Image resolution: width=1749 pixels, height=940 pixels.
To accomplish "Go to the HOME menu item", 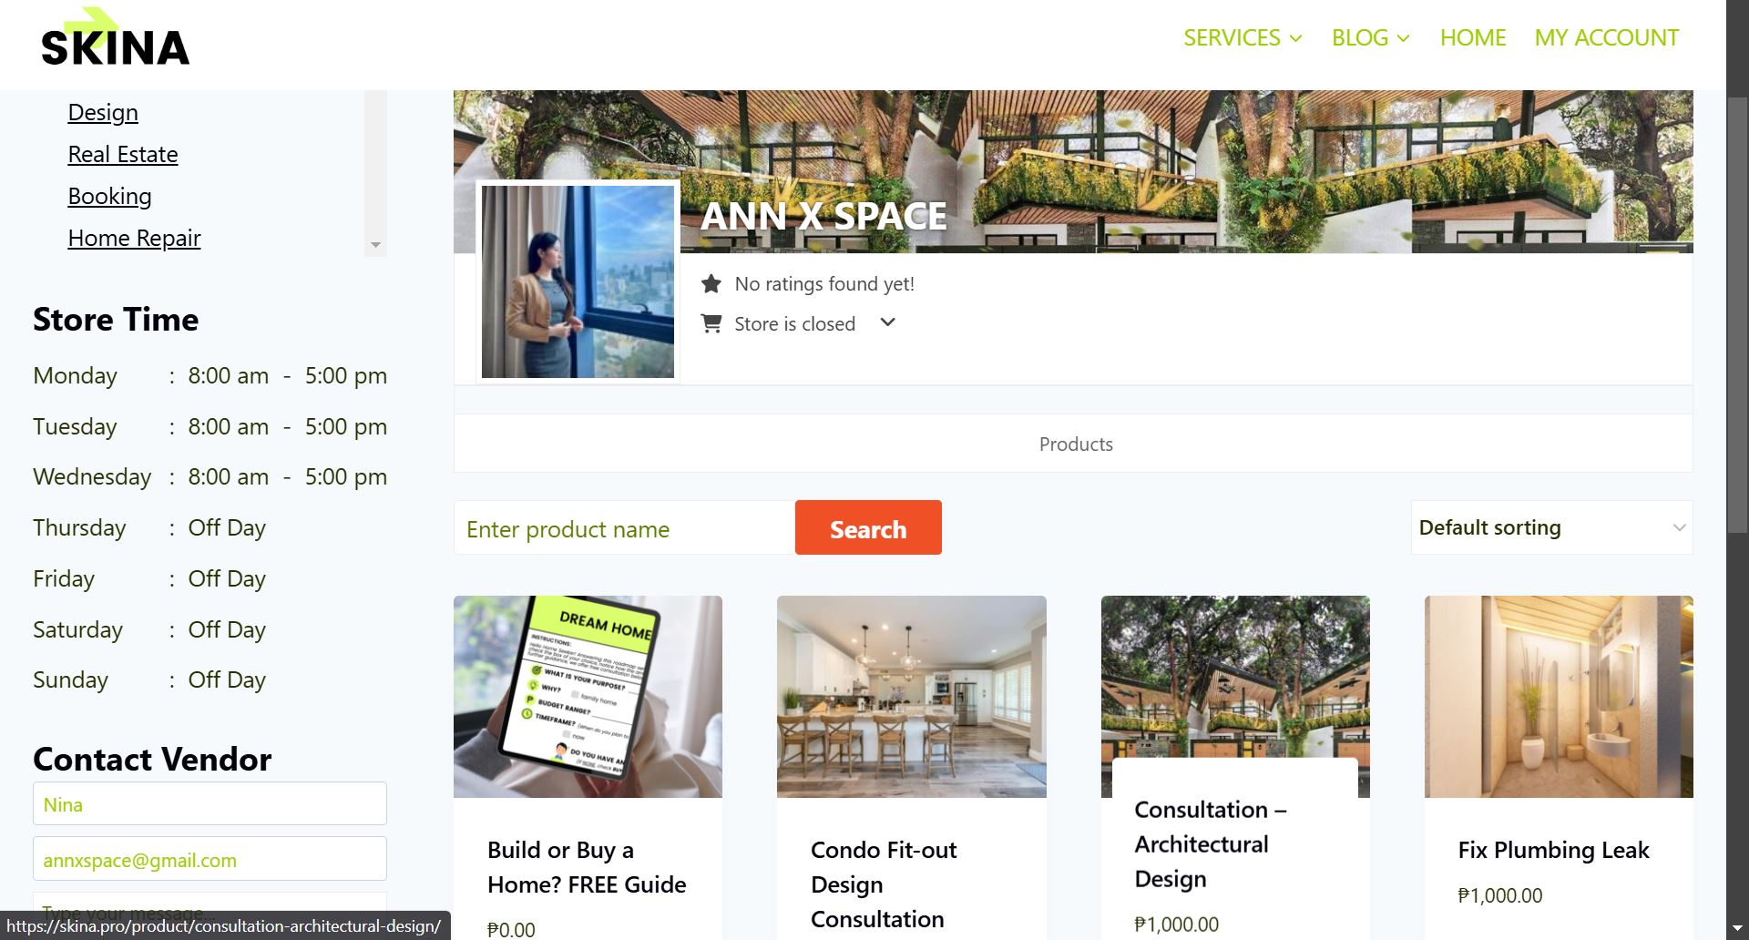I will coord(1473,37).
